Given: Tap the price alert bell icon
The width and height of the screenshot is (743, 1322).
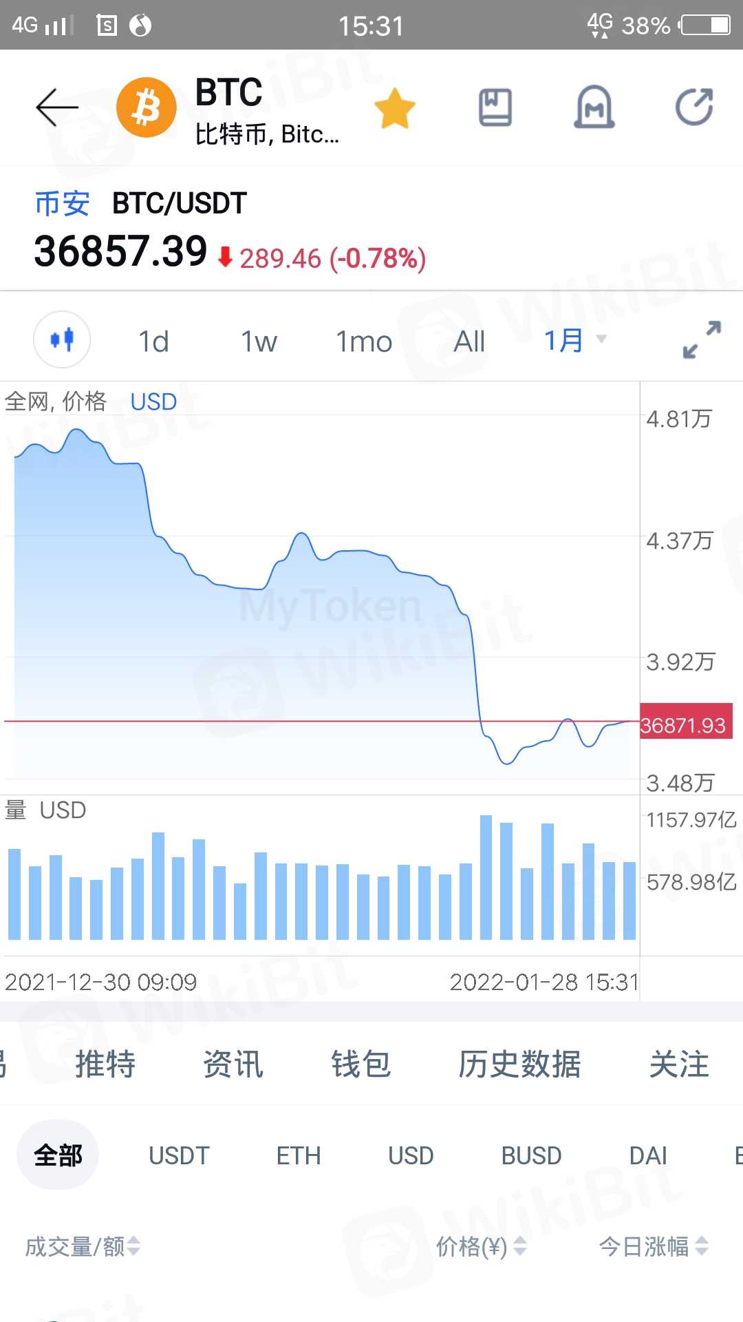Looking at the screenshot, I should 594,107.
